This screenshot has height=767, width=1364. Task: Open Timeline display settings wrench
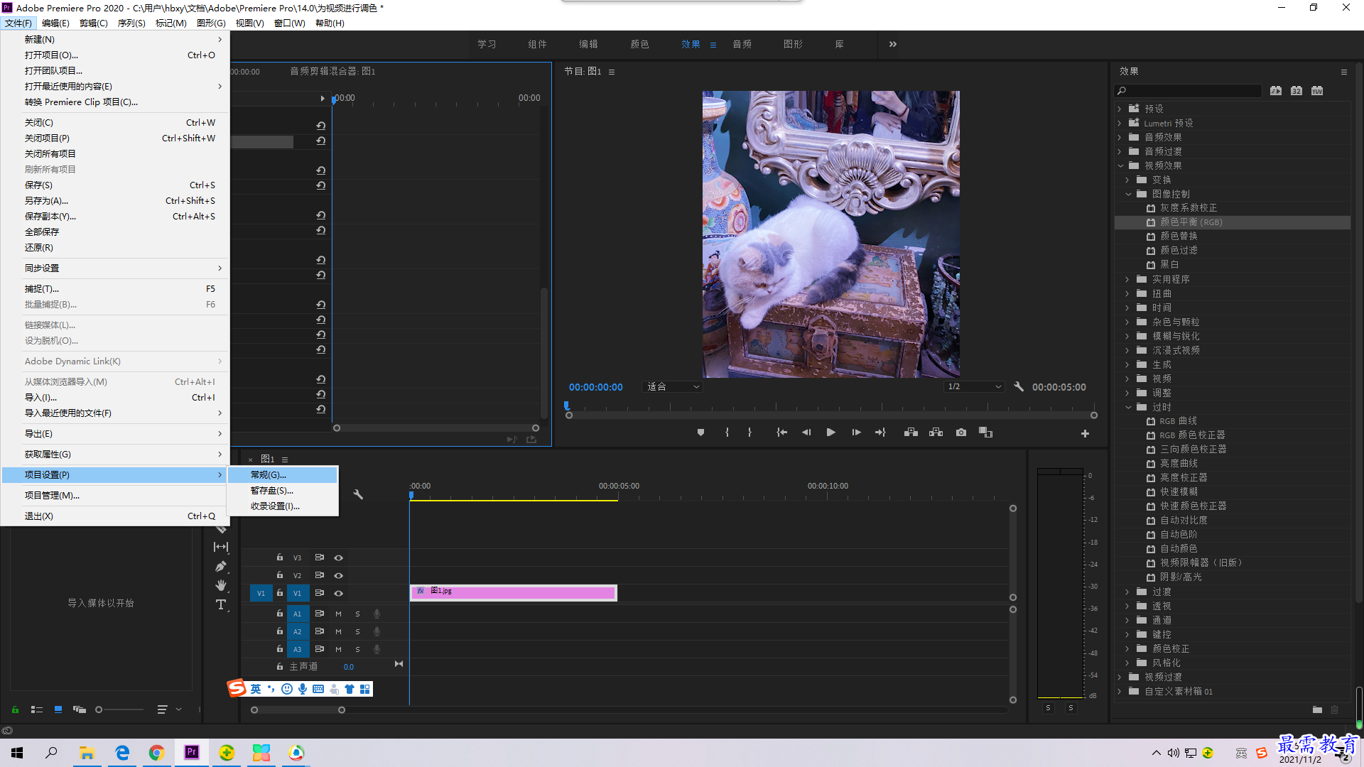(358, 494)
